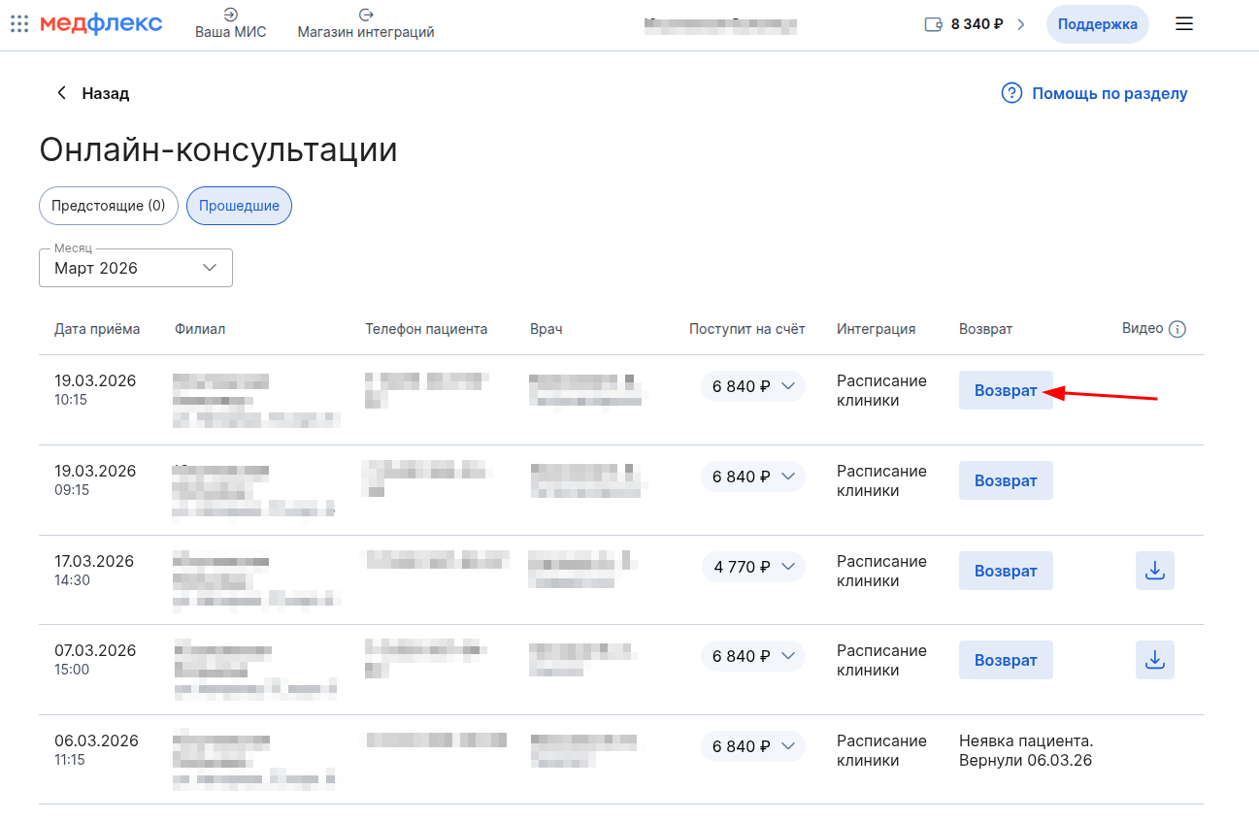Click Возврат for 19.03.2026 10:15 appointment
Viewport: 1259px width, 822px height.
click(x=1006, y=390)
